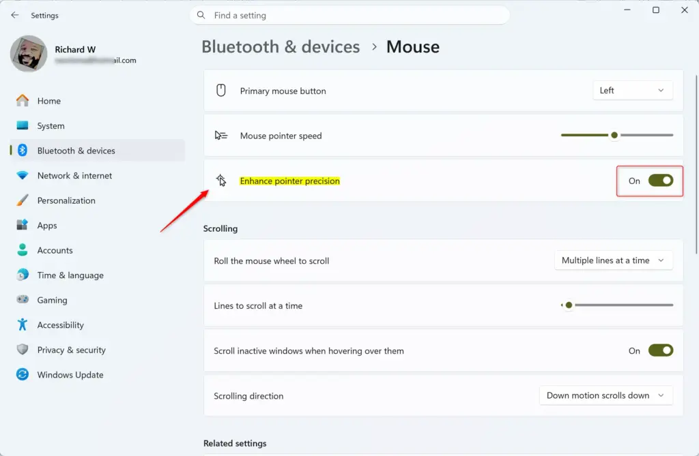Click the Mouse pointer speed slider handle
This screenshot has width=699, height=456.
click(x=614, y=135)
